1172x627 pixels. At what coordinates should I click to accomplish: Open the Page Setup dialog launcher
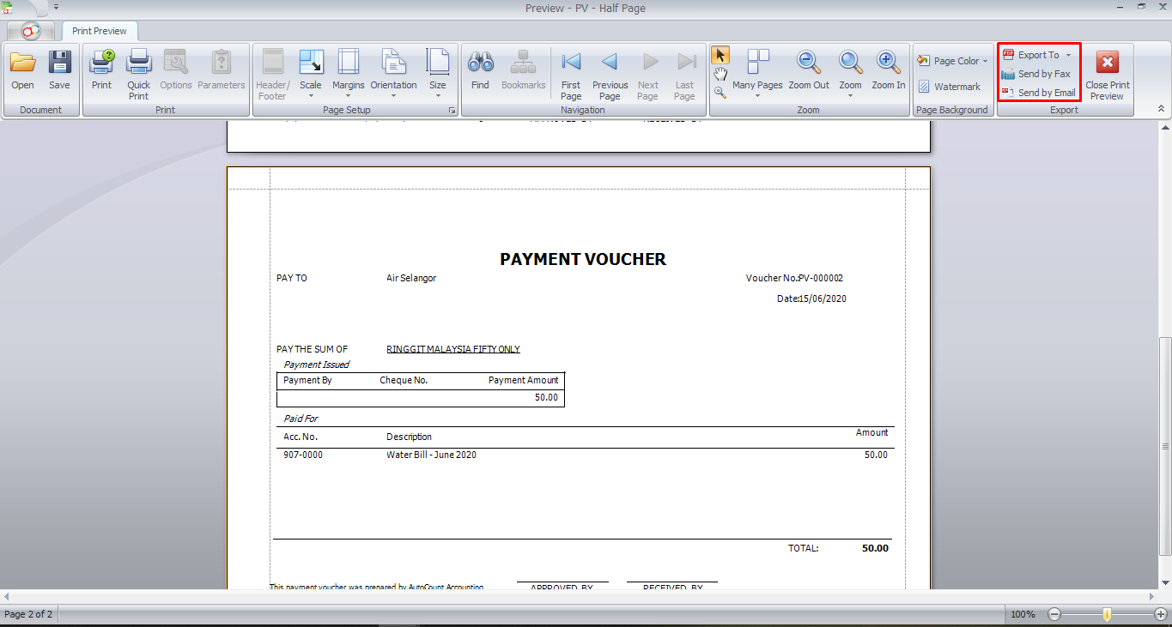tap(452, 111)
